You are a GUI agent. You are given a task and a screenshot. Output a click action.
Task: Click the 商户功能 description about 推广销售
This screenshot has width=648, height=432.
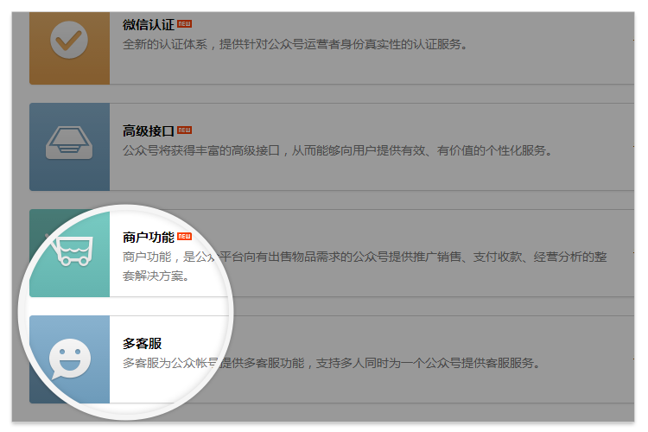(365, 266)
